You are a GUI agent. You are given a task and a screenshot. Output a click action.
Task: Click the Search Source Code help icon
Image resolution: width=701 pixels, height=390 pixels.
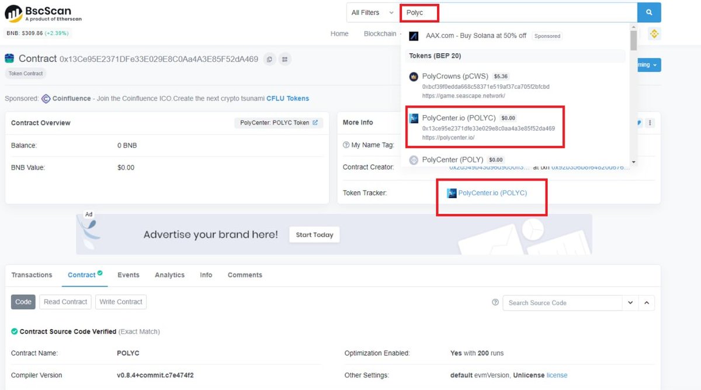click(495, 302)
